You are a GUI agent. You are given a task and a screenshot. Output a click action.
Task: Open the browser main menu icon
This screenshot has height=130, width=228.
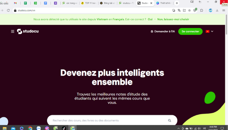point(224,10)
